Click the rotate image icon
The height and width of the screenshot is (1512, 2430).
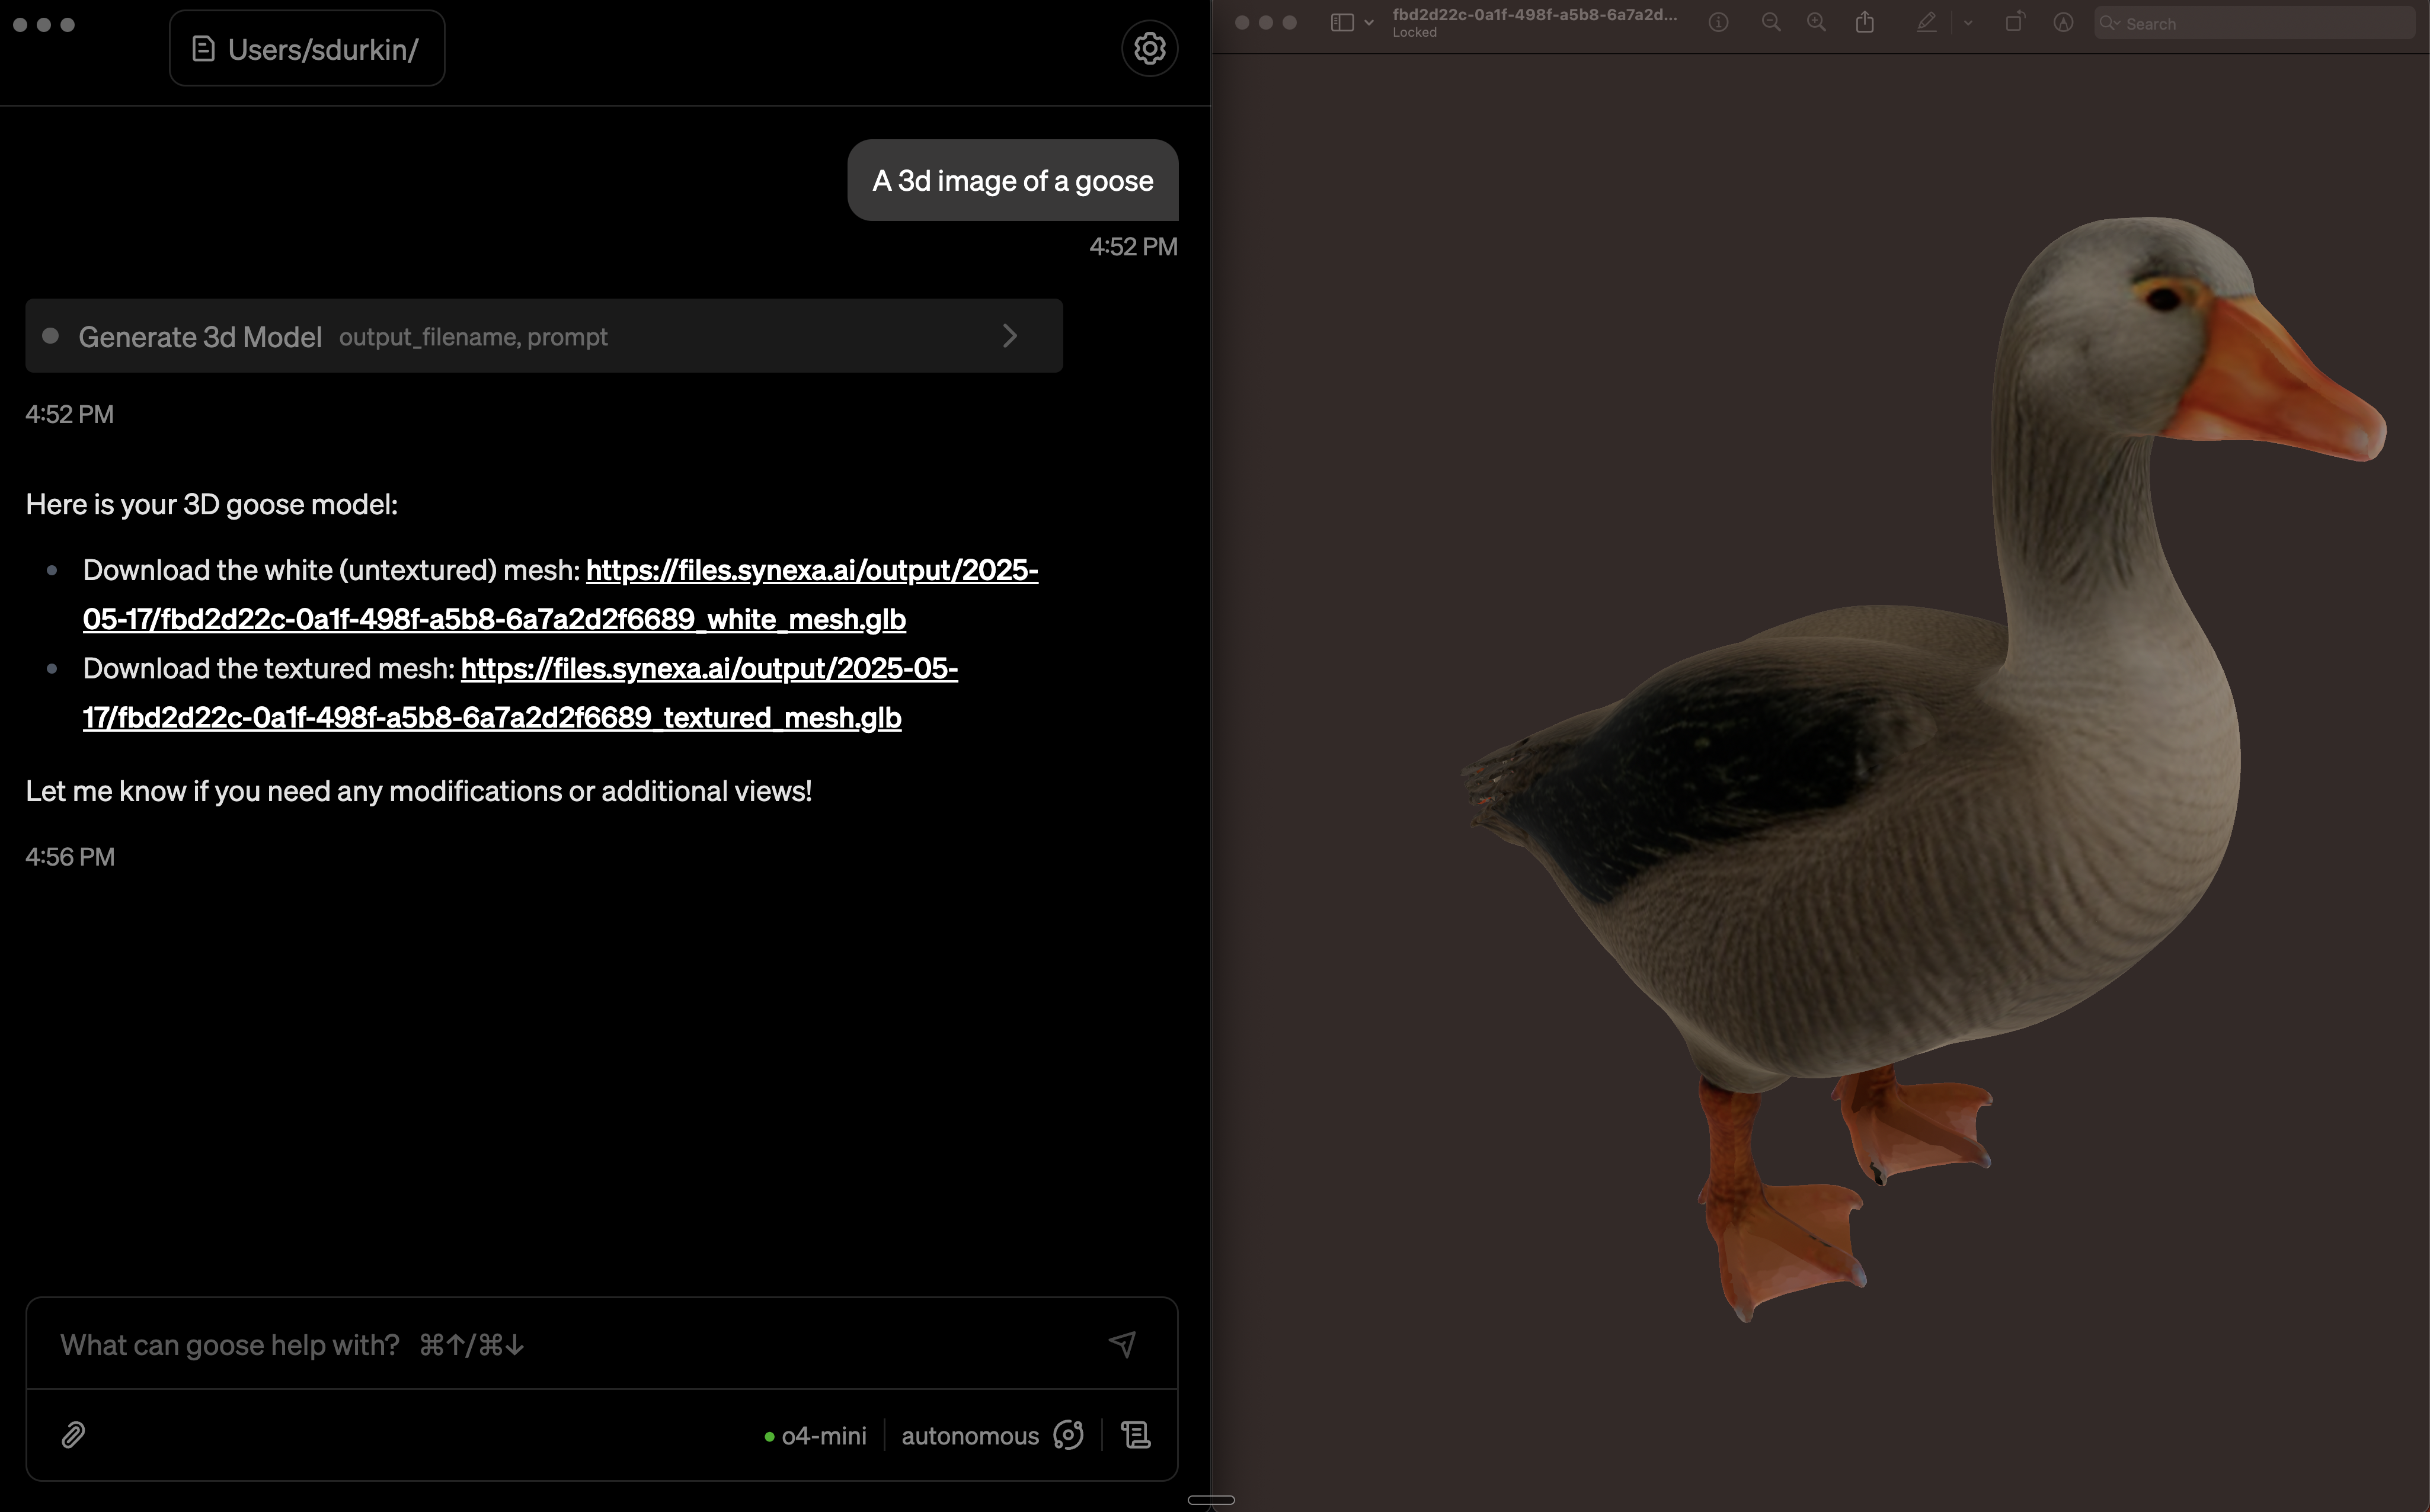click(x=2015, y=23)
